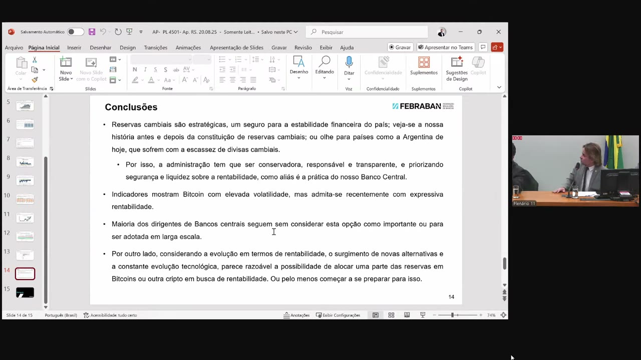This screenshot has height=360, width=641.
Task: Click the Português (Brasil) language indicator
Action: (61, 315)
